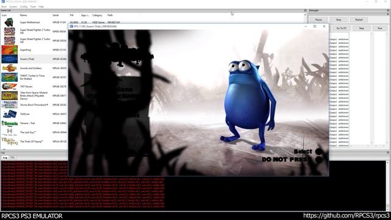Select The Last Guy name text
The image size is (391, 220).
28,132
